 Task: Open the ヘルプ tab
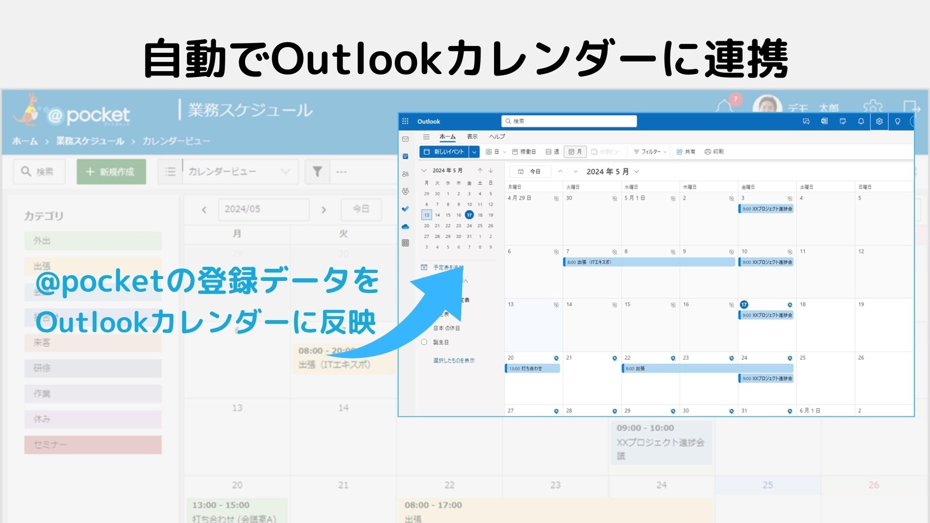pos(497,137)
